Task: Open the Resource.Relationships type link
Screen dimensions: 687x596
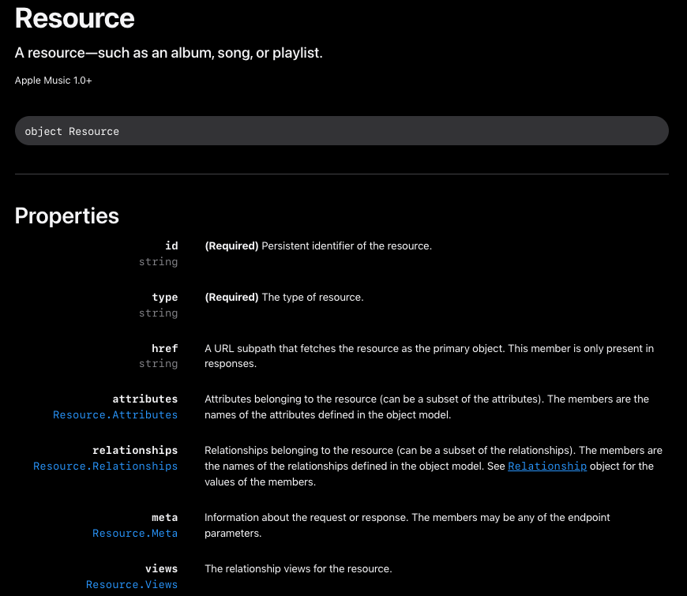Action: (105, 466)
